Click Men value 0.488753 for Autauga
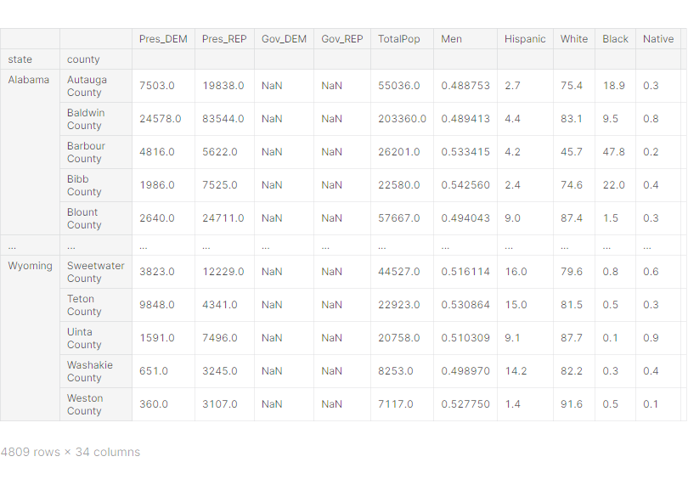This screenshot has height=496, width=688. pyautogui.click(x=465, y=86)
